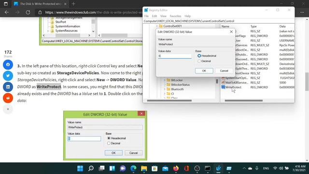Expand the Bluetooth registry key
This screenshot has width=309, height=174.
click(x=165, y=89)
